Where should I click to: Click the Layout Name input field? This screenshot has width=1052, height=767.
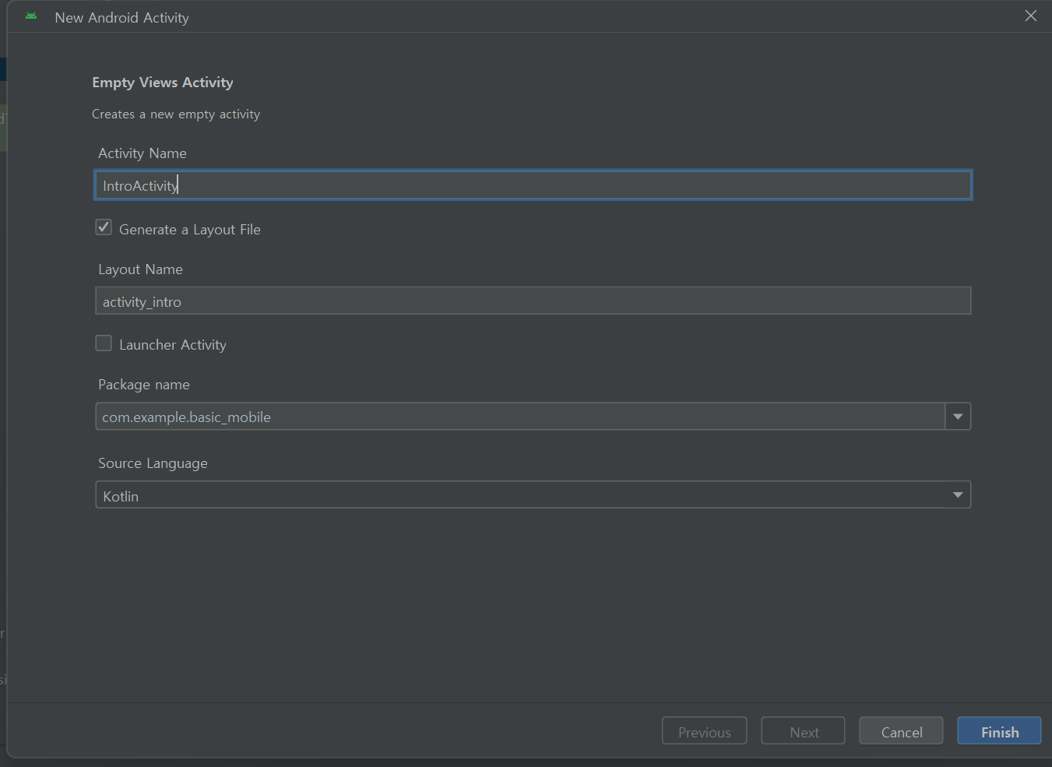pos(533,301)
